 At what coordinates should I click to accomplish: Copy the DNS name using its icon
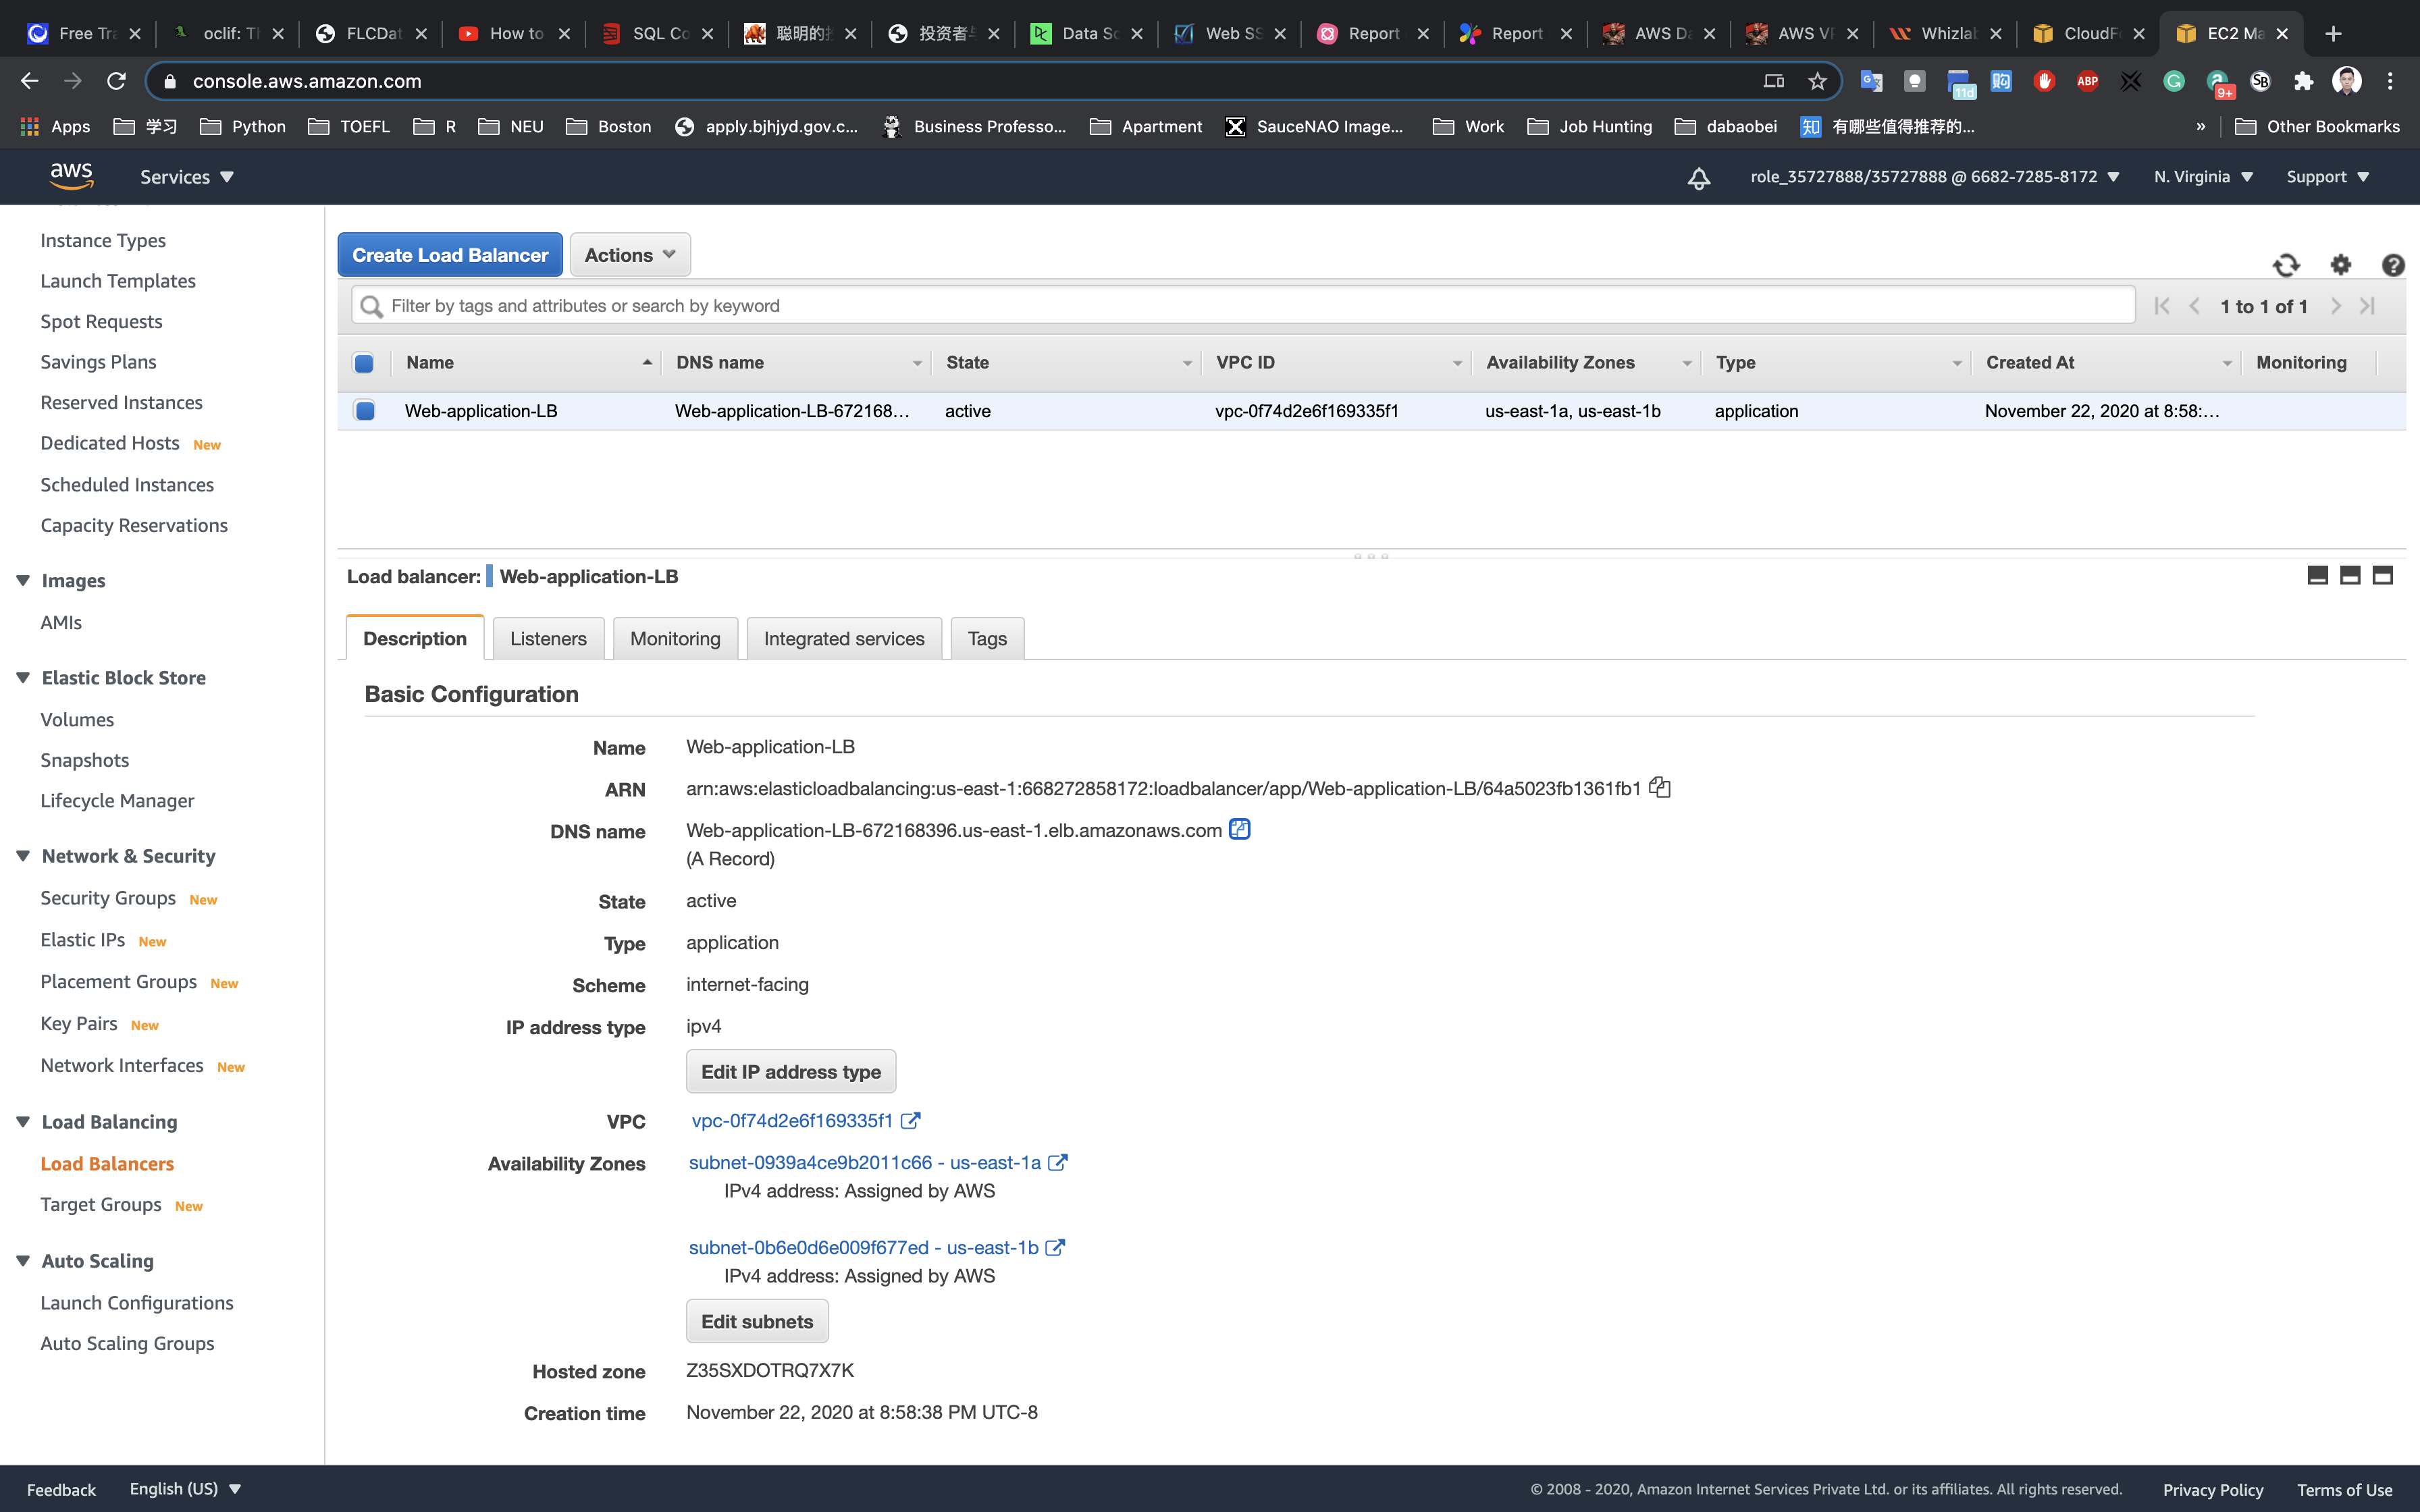(x=1239, y=829)
